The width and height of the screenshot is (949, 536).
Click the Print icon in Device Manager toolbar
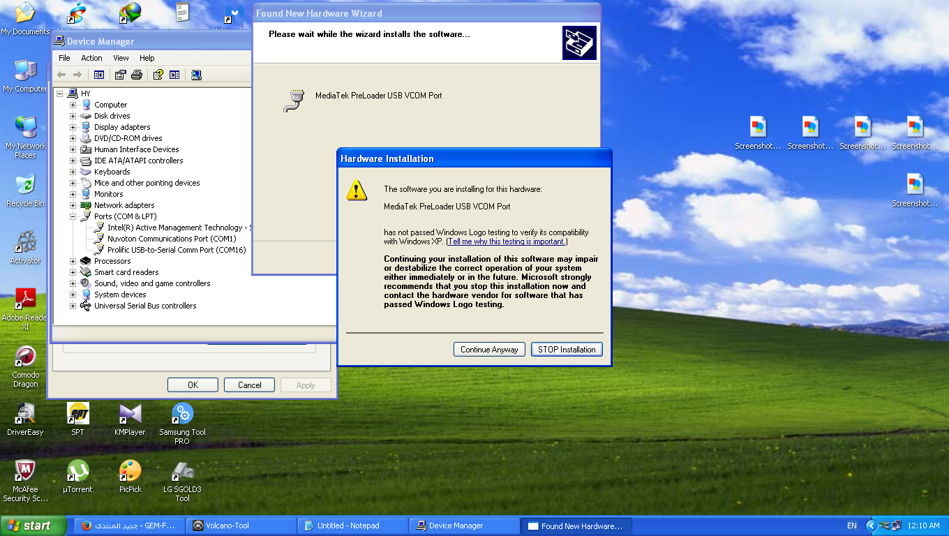[x=137, y=75]
